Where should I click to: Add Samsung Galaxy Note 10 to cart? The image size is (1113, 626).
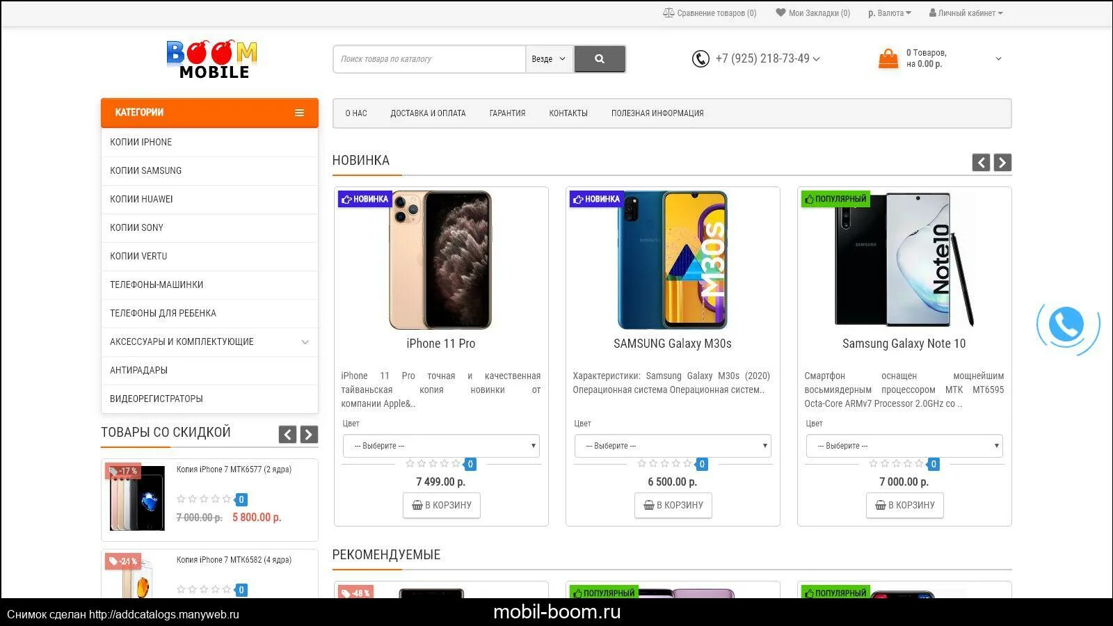[x=904, y=505]
